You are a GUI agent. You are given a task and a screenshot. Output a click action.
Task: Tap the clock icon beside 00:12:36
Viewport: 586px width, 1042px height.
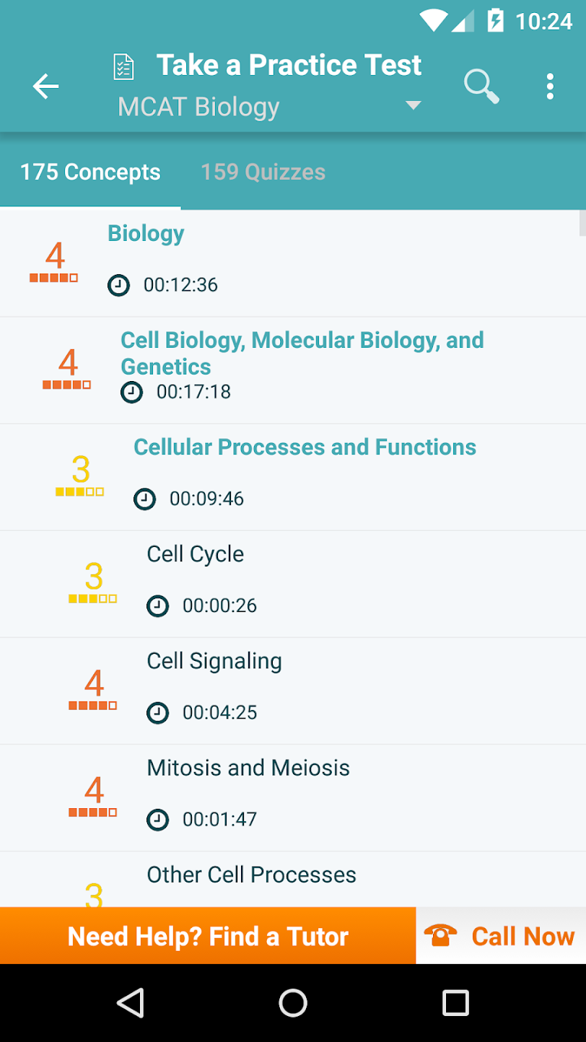[118, 285]
